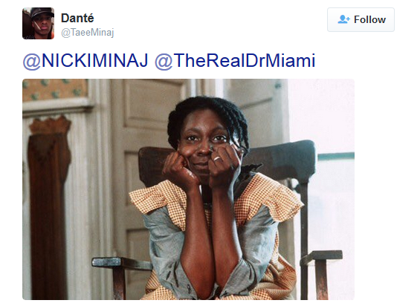Expand the attached tweet photo
The image size is (420, 306).
point(188,189)
